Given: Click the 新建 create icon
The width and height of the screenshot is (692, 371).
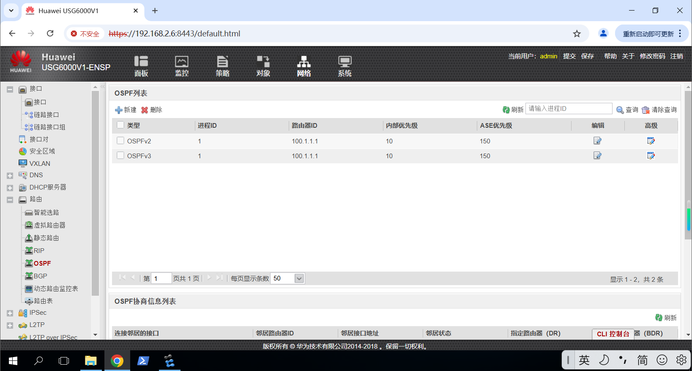Looking at the screenshot, I should (x=119, y=110).
